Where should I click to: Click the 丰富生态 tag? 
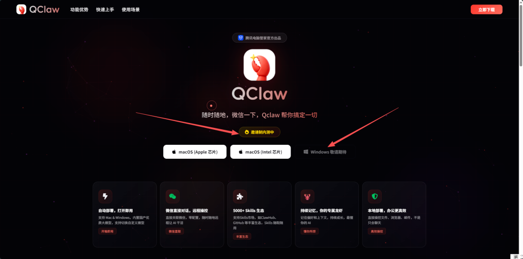242,236
